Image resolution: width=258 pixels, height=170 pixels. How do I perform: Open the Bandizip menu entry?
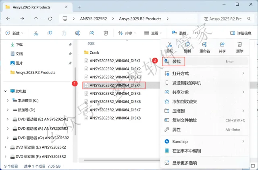205,141
